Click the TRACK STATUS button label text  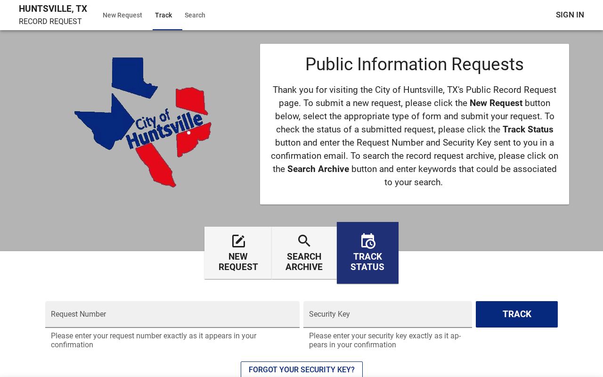tap(367, 262)
